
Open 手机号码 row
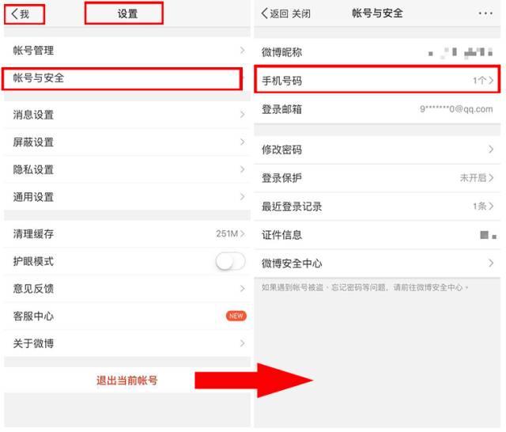coord(377,81)
